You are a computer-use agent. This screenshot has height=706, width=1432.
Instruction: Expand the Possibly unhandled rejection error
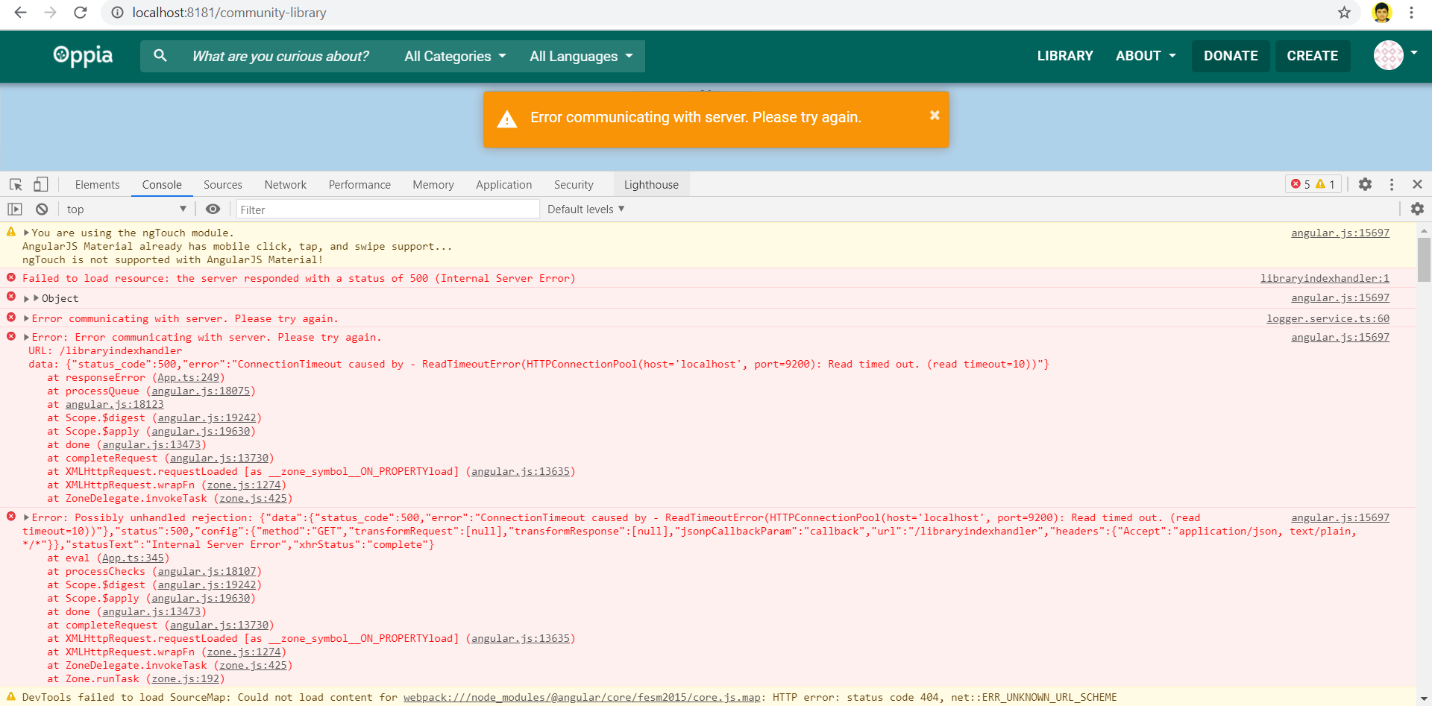[x=26, y=517]
